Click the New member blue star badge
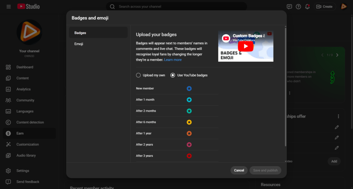 point(189,89)
